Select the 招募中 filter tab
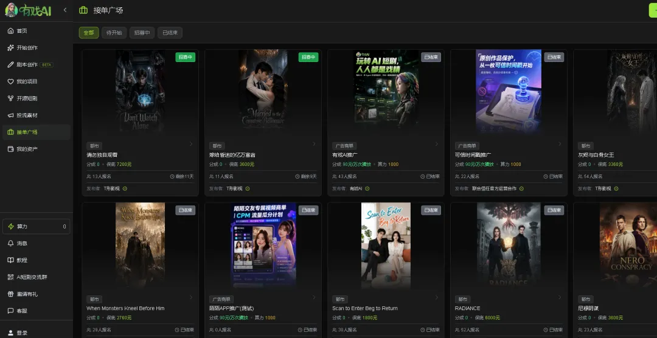 (x=142, y=33)
